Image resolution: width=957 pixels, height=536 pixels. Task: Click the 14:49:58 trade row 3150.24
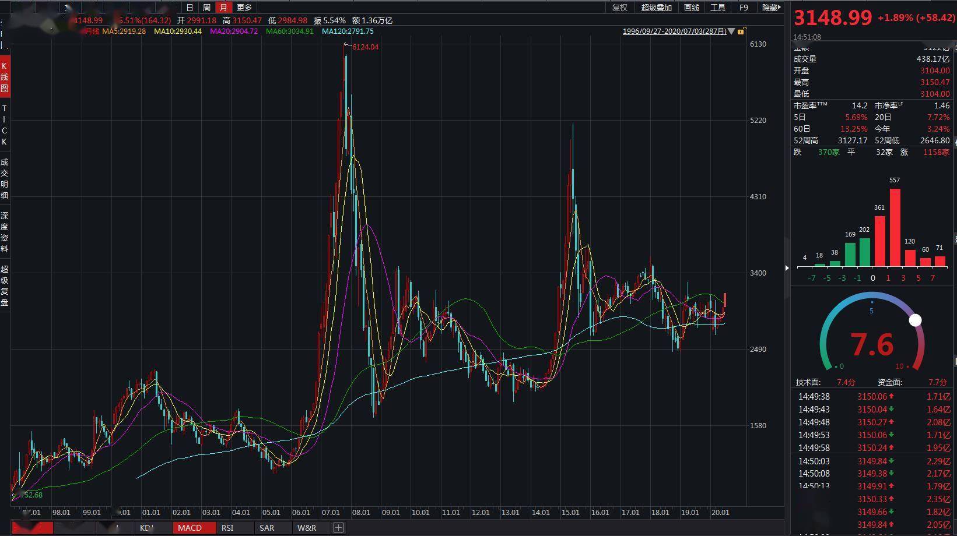point(873,448)
